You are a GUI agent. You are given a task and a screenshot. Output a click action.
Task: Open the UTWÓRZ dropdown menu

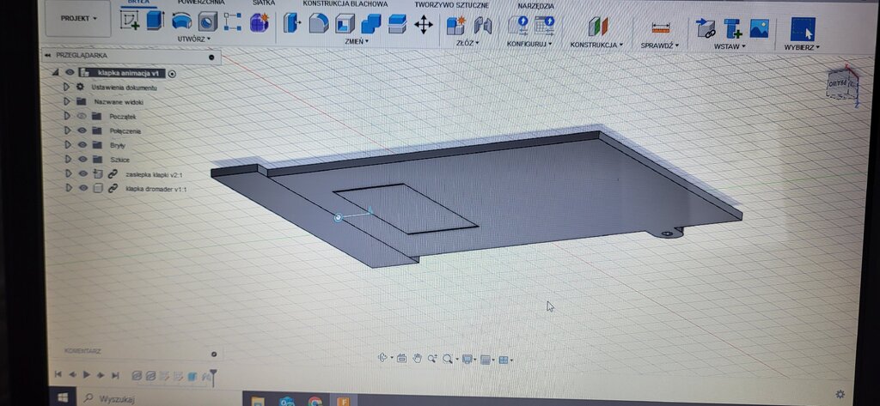pyautogui.click(x=193, y=39)
